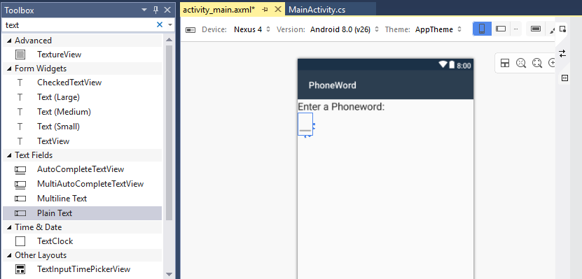Switch designer to portrait orientation
Image resolution: width=582 pixels, height=279 pixels.
click(x=482, y=29)
